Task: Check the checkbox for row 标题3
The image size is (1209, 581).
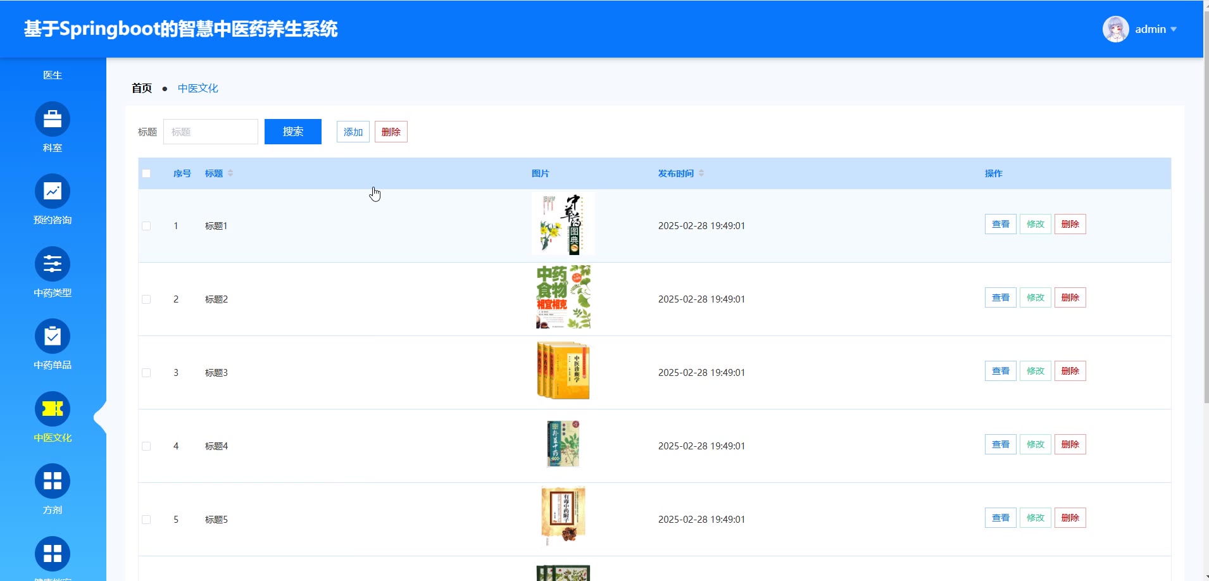Action: [x=146, y=373]
